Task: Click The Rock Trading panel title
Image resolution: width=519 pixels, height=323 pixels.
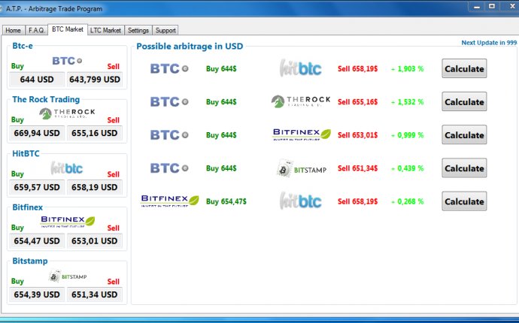Action: point(46,99)
